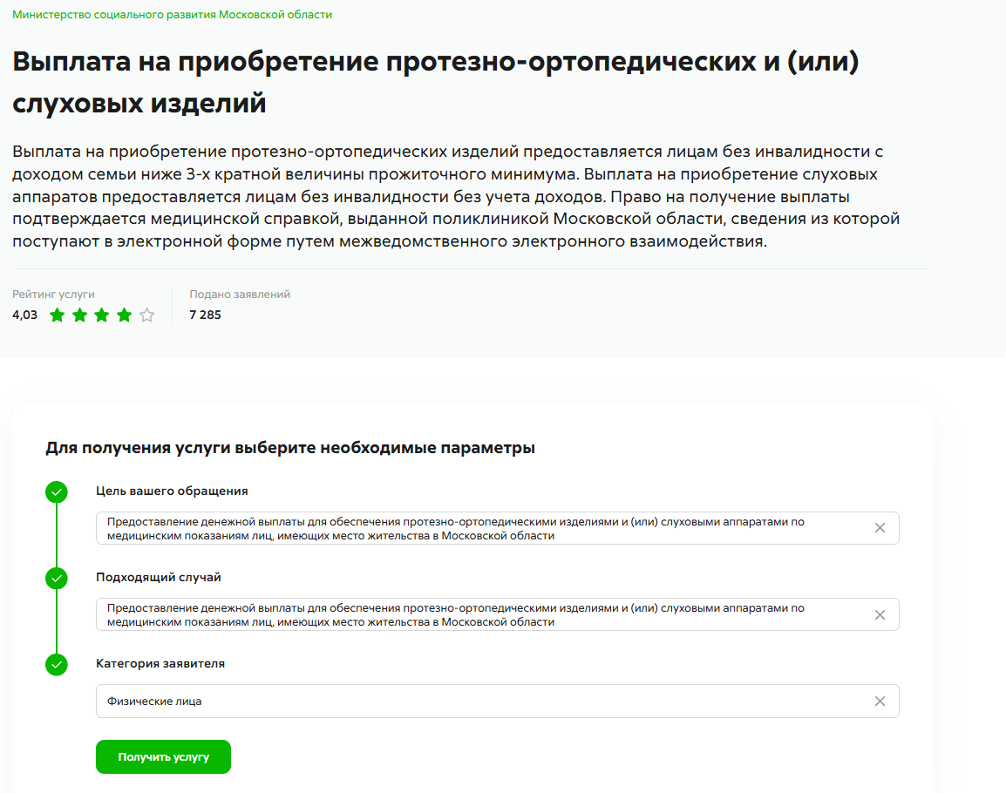The image size is (1006, 793).
Task: Click the checkmark step icon for Цель вашего обращения
Action: 57,492
